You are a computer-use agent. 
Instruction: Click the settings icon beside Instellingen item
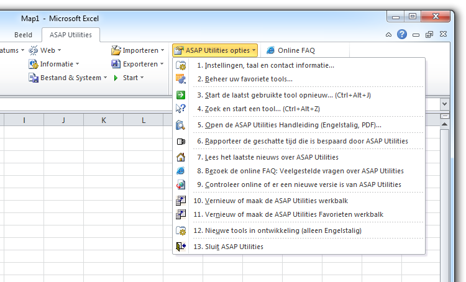(x=181, y=65)
